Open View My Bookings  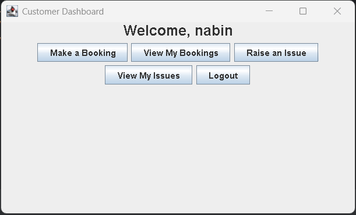coord(181,52)
